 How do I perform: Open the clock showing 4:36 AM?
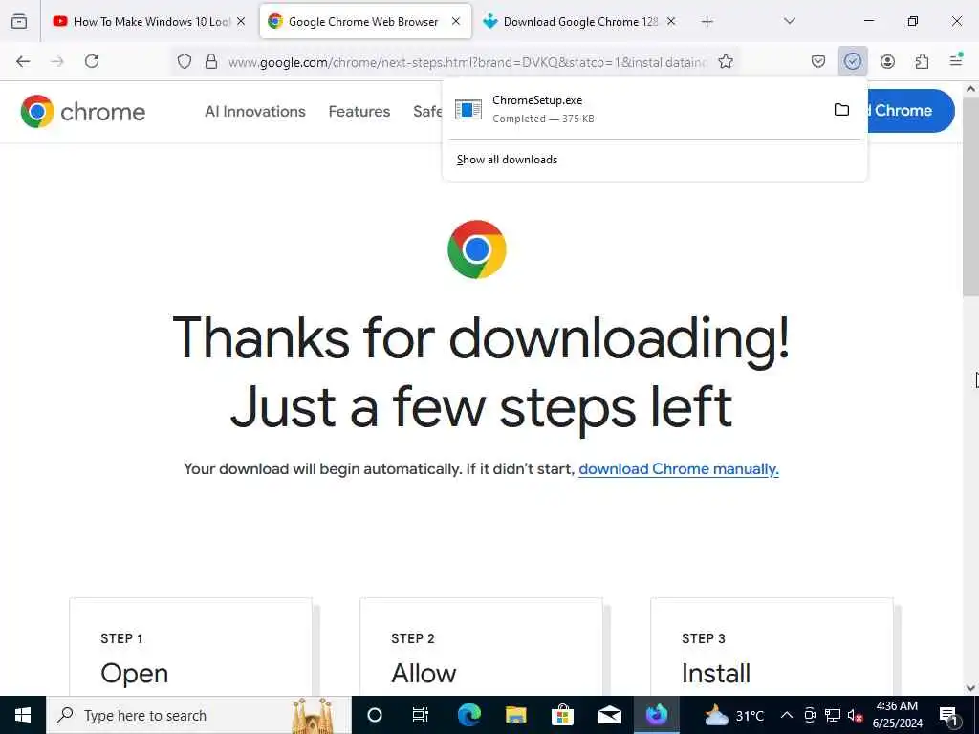[897, 715]
